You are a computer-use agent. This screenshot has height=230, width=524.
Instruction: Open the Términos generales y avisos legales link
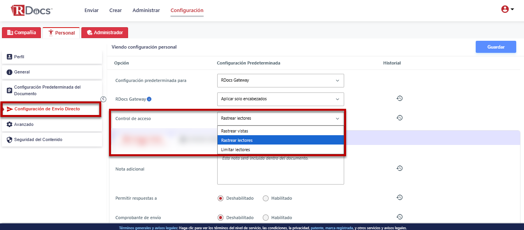[x=148, y=228]
